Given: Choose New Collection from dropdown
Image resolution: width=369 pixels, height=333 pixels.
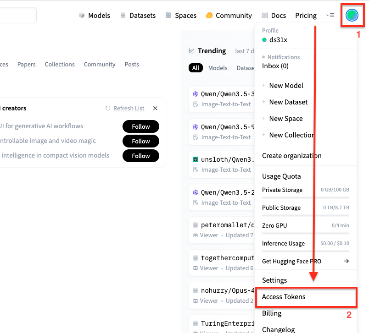Looking at the screenshot, I should (291, 135).
